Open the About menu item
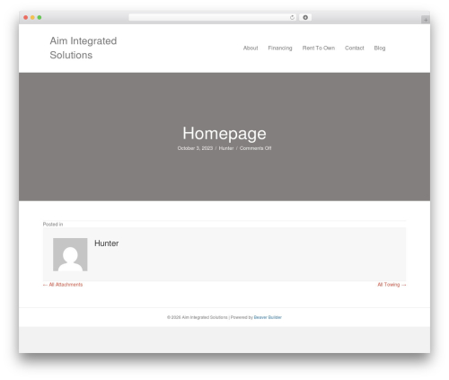This screenshot has width=449, height=380. pos(251,48)
